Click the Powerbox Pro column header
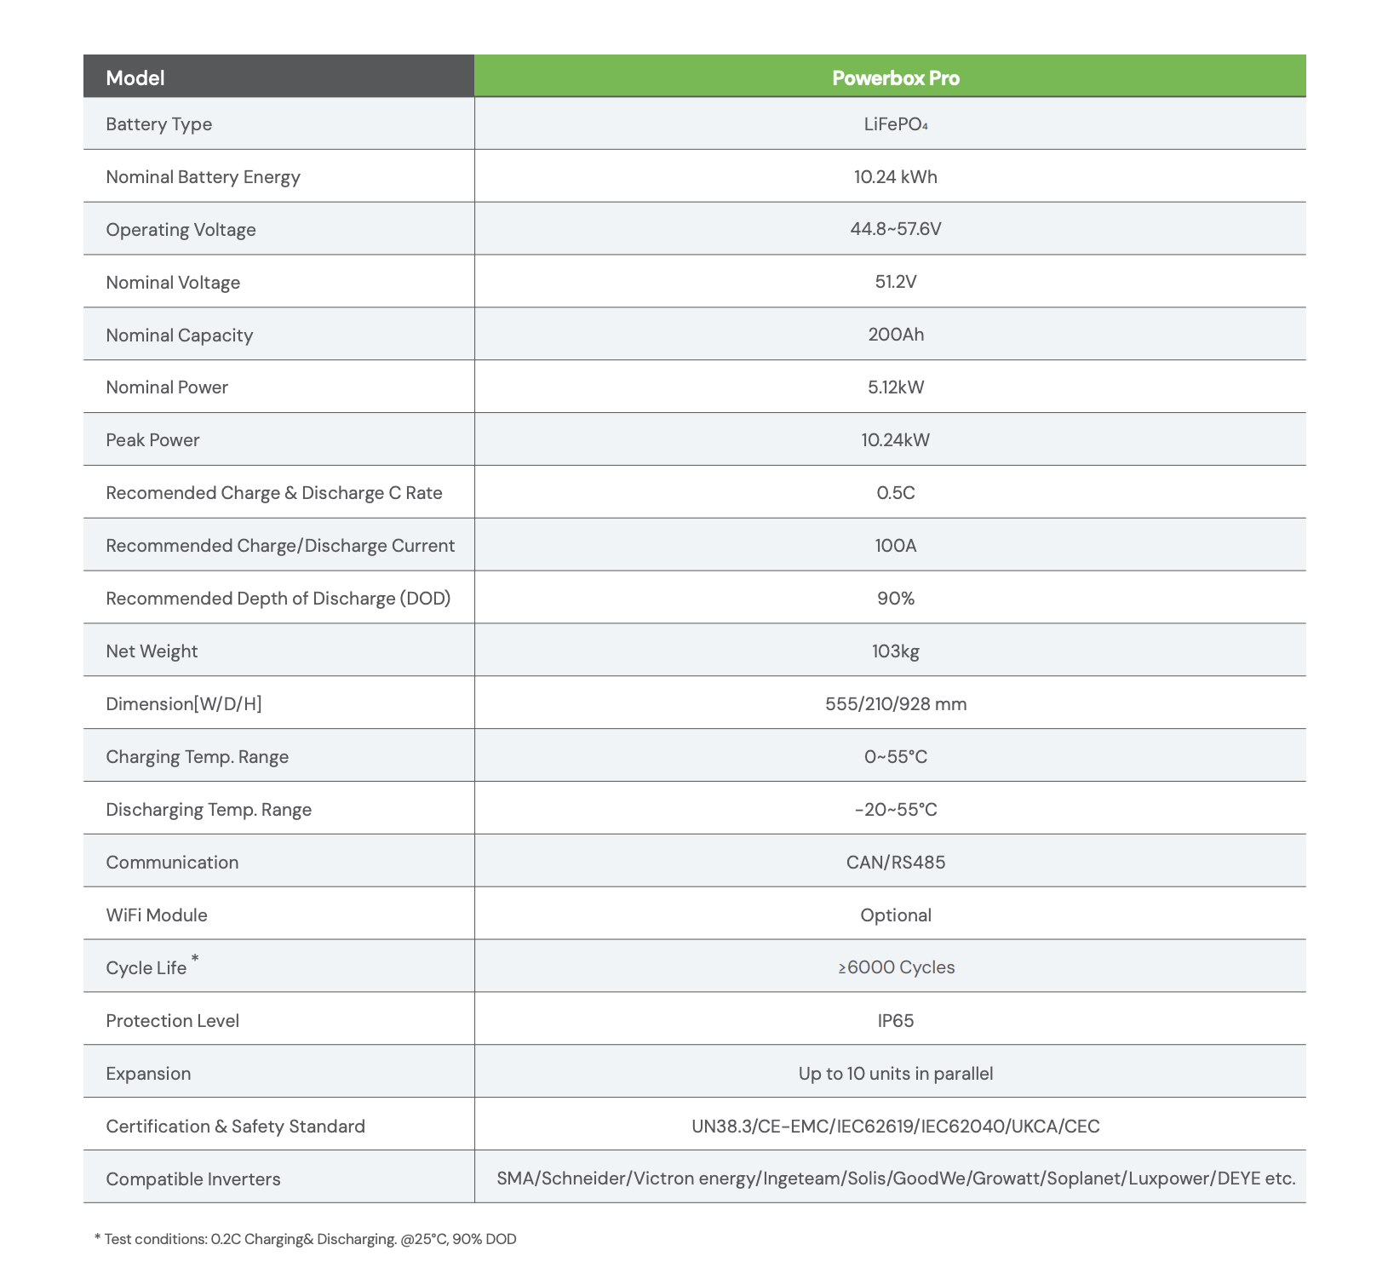The height and width of the screenshot is (1279, 1388). point(895,78)
